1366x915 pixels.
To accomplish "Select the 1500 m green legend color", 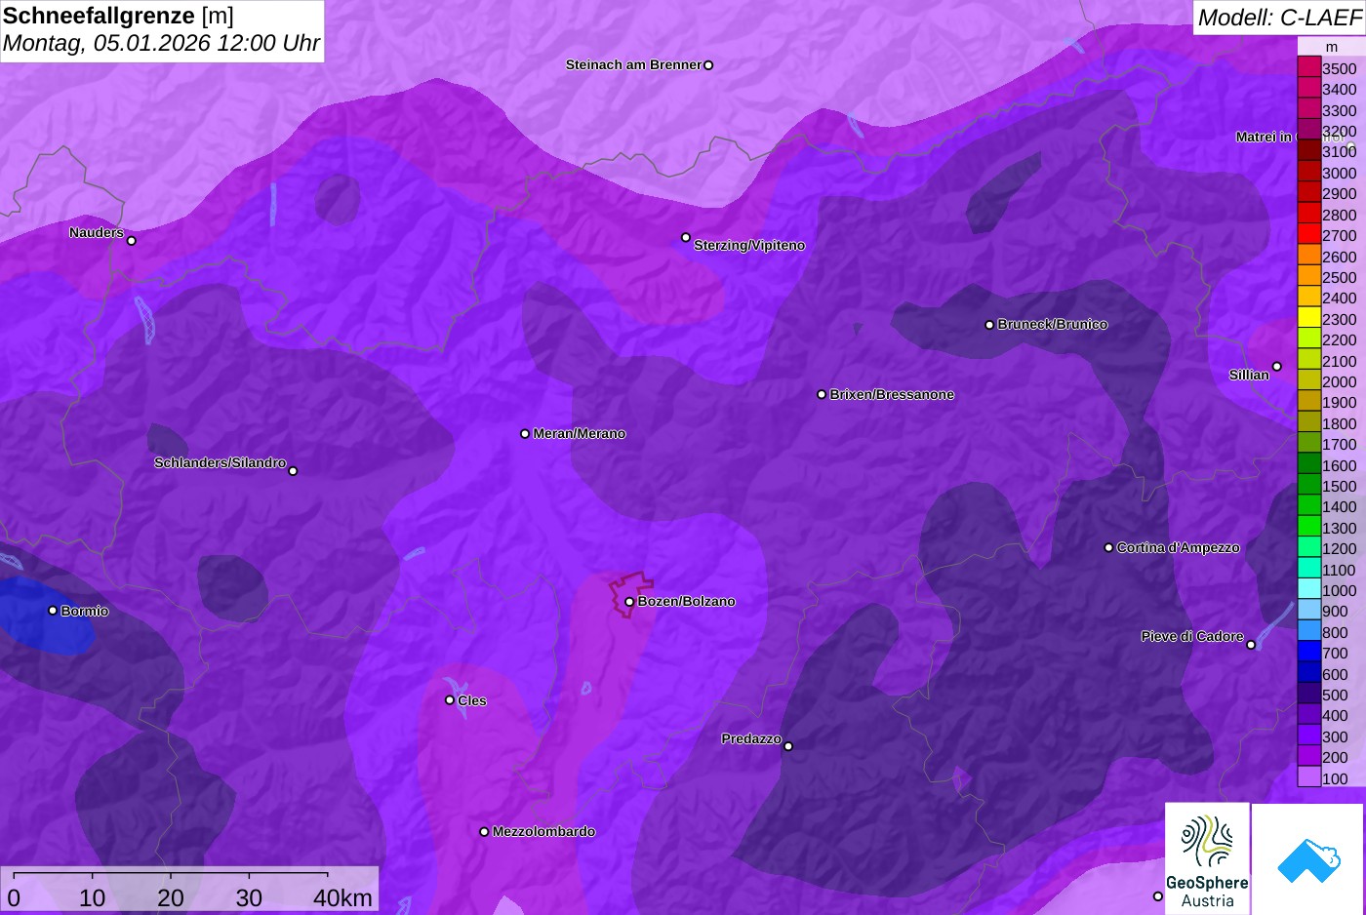I will [x=1309, y=484].
